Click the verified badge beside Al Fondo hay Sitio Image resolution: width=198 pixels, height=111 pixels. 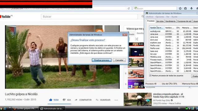point(172,100)
